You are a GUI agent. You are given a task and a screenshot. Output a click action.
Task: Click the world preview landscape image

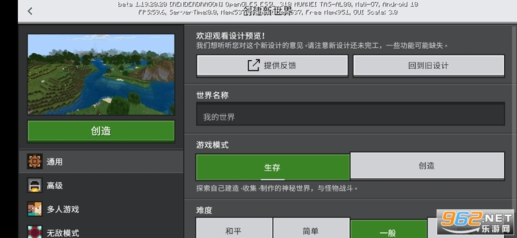pyautogui.click(x=101, y=75)
